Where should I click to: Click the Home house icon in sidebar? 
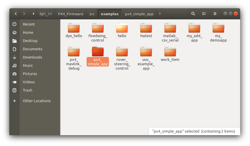coord(14,32)
